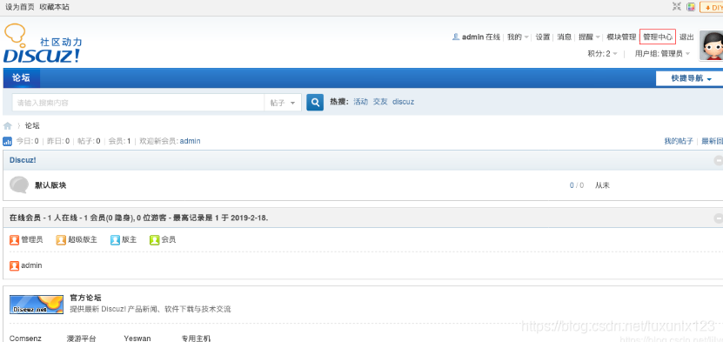Image resolution: width=723 pixels, height=342 pixels.
Task: Click the orange 管理员 legend icon
Action: coord(14,239)
